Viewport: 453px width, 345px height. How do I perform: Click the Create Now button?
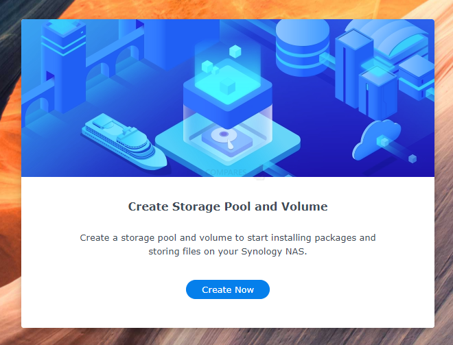click(x=228, y=289)
